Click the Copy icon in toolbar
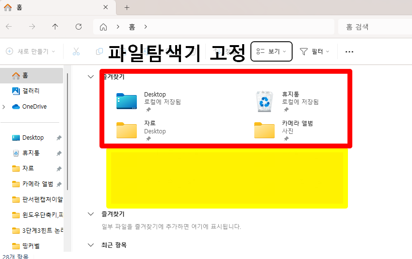Screen dimensions: 412x259 99,51
